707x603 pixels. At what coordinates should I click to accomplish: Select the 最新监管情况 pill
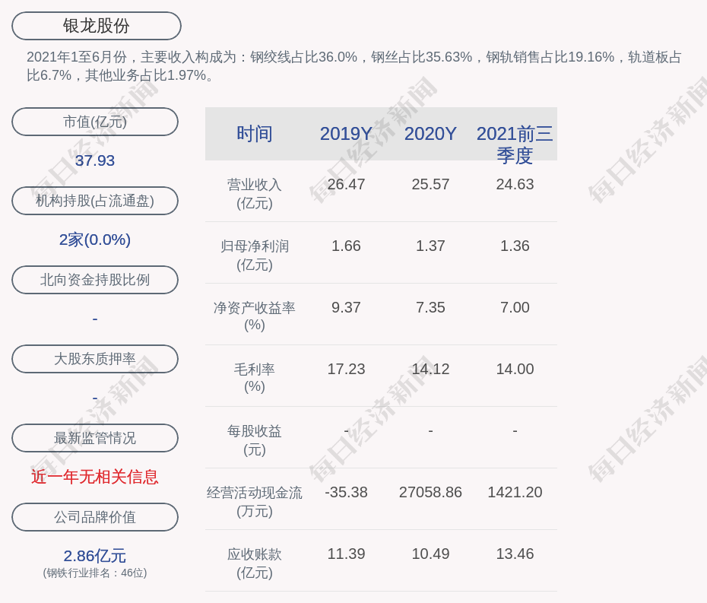tap(95, 438)
